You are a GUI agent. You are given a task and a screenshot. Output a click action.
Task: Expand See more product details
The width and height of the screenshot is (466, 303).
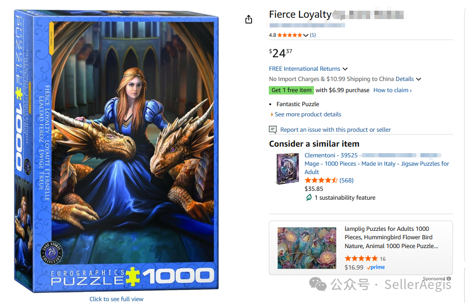click(x=307, y=114)
